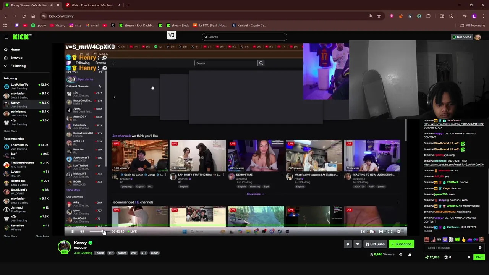Viewport: 489px width, 275px height.
Task: Reload the kick.com page
Action: coord(24,16)
